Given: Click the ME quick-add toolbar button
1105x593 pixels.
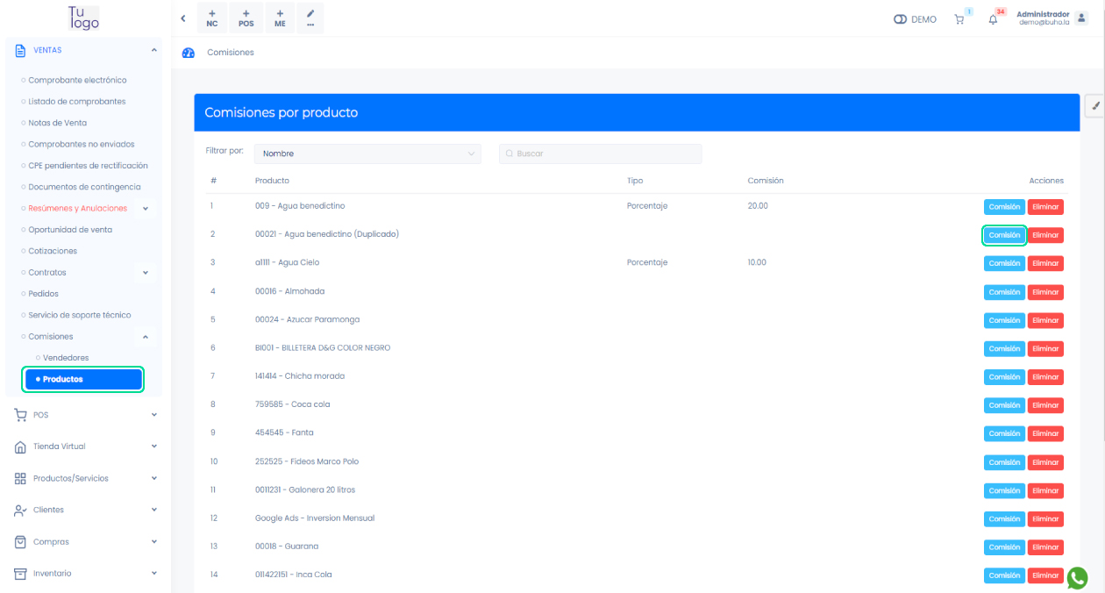Looking at the screenshot, I should [280, 18].
